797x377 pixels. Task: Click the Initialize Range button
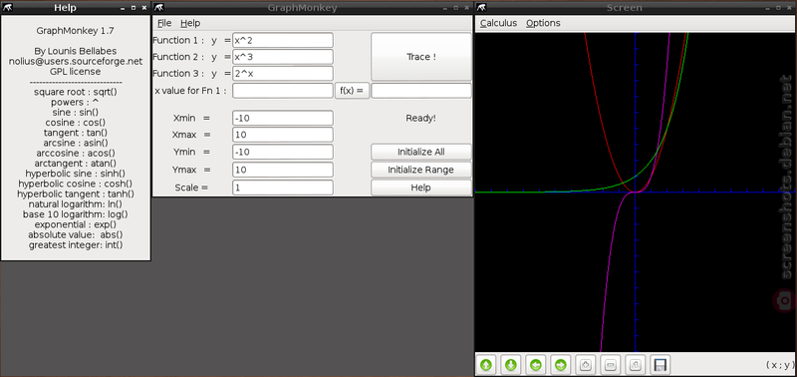click(421, 170)
